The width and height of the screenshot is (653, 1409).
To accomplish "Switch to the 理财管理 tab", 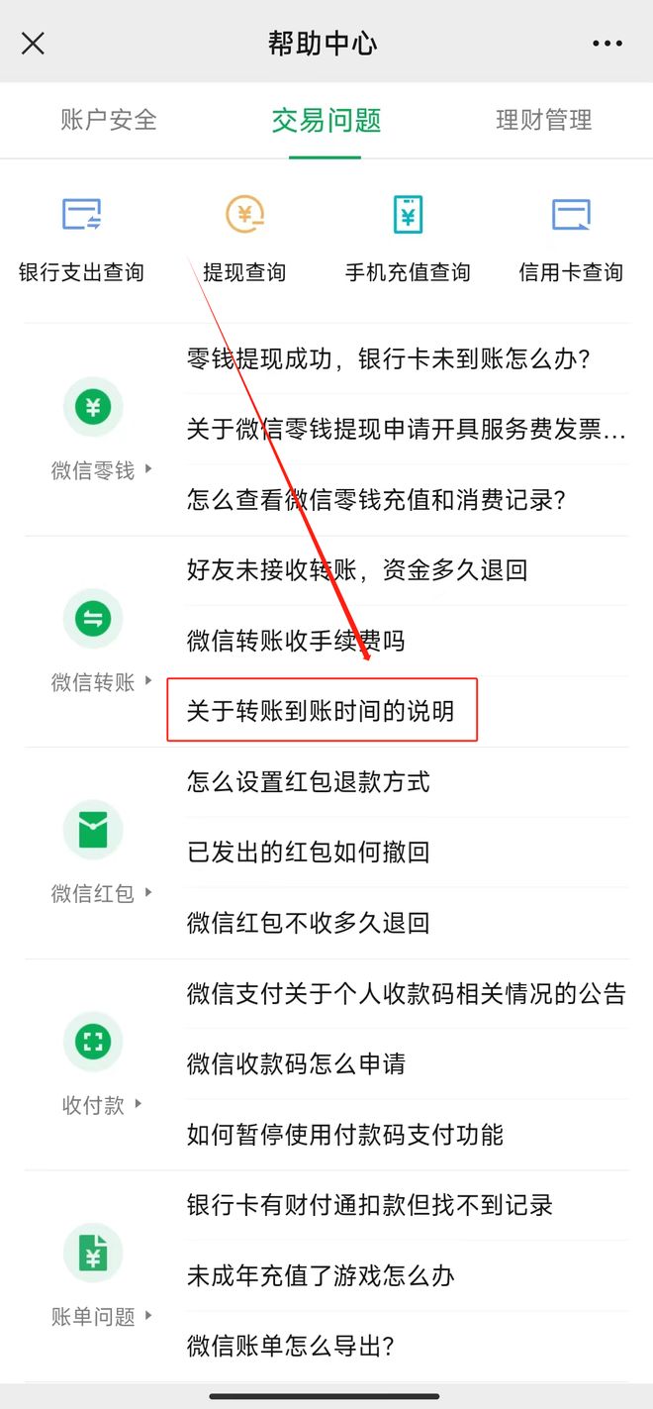I will click(x=544, y=121).
